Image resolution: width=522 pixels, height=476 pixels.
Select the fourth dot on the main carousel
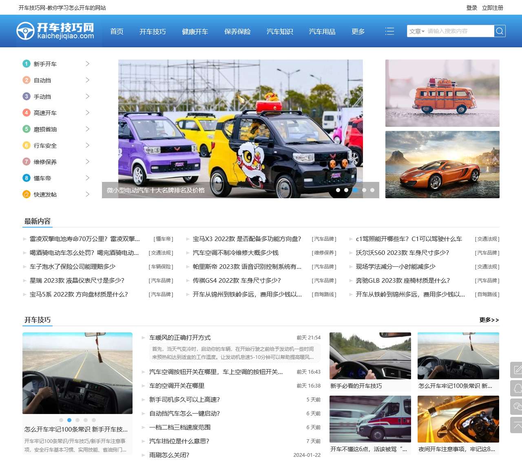click(x=363, y=190)
